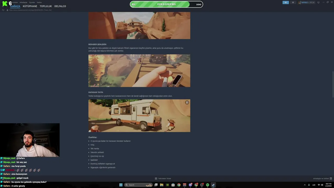
Task: Click the site lock icon beside the store URL
Action: [8, 10]
